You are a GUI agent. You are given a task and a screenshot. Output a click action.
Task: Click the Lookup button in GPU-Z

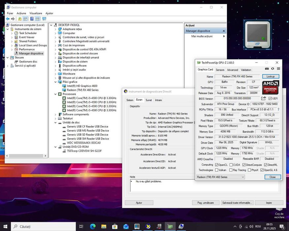coord(271,77)
